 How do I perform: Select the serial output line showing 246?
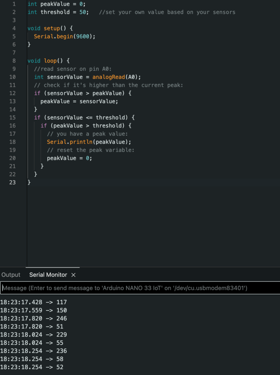coord(34,318)
